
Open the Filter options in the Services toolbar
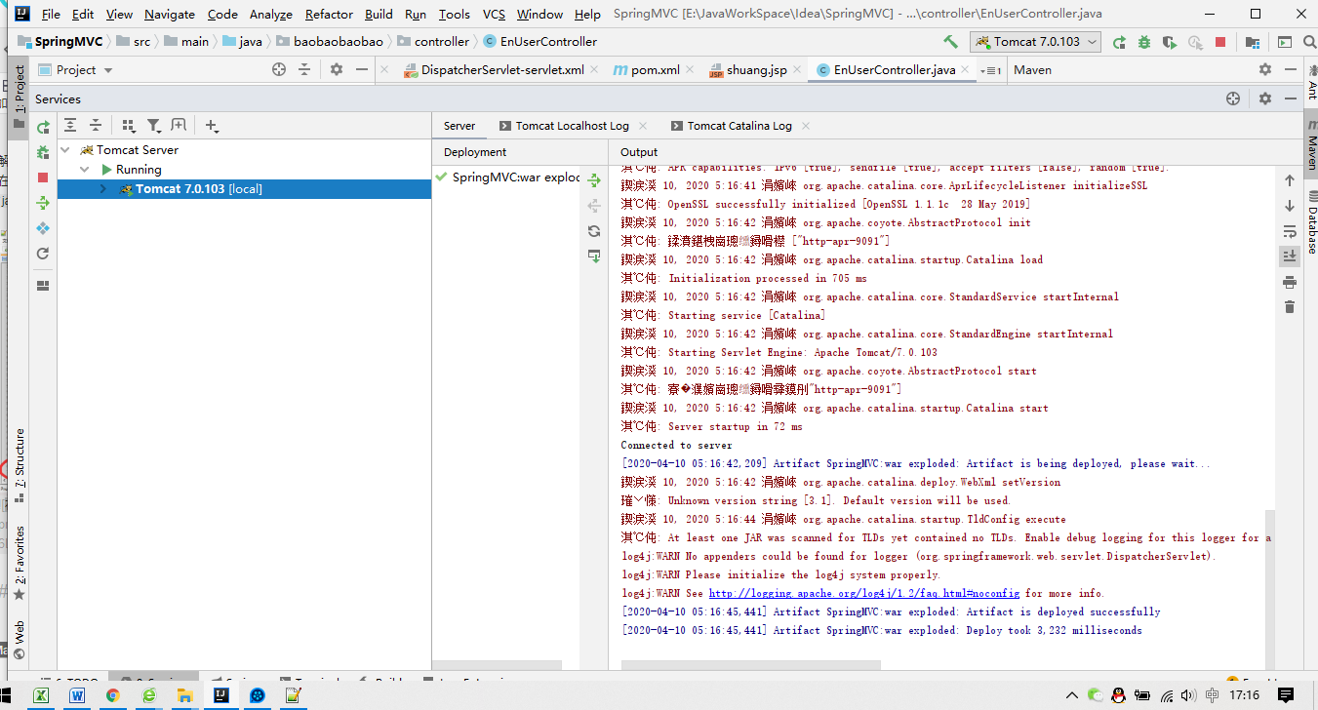(x=154, y=126)
